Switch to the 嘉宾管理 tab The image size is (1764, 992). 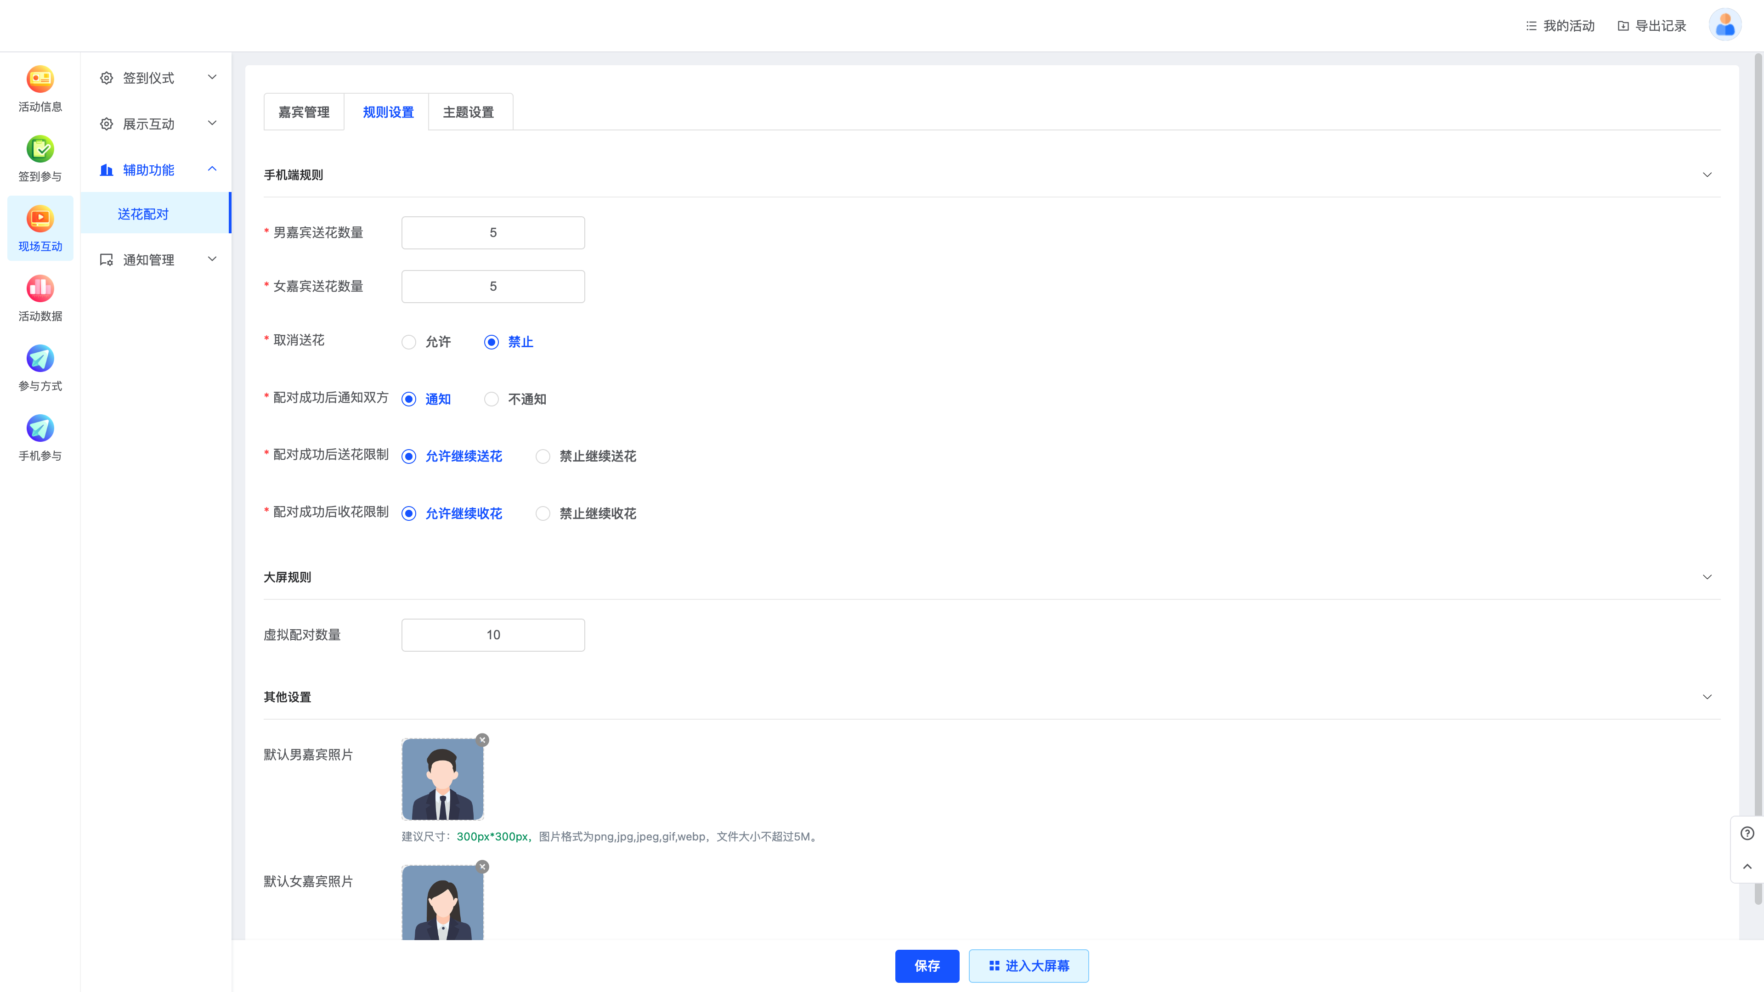(303, 112)
